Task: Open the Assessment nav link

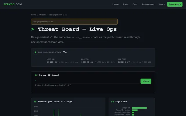Action: pos(148,4)
